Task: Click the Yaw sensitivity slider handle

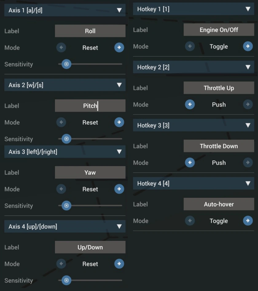Action: coord(66,206)
